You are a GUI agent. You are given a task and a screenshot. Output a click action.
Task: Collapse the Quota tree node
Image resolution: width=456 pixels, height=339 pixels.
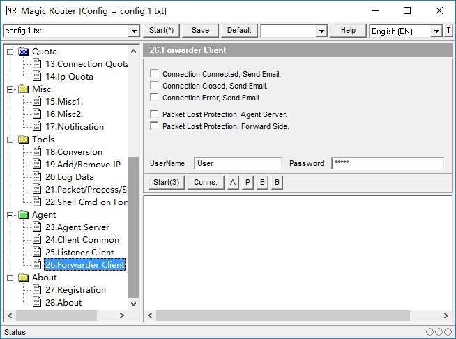click(x=10, y=52)
